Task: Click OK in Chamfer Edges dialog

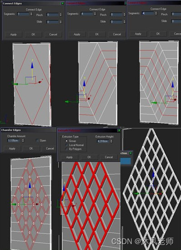Action: (x=31, y=148)
